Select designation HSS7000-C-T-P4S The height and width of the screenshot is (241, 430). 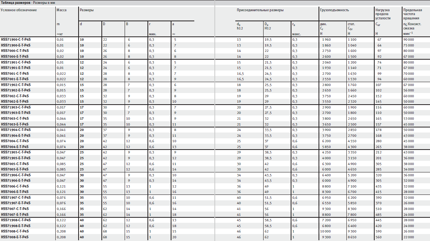[15, 51]
